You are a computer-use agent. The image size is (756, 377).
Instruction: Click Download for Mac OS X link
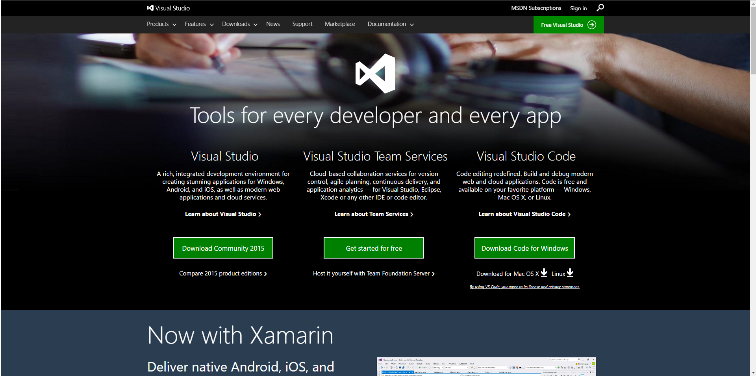point(508,274)
